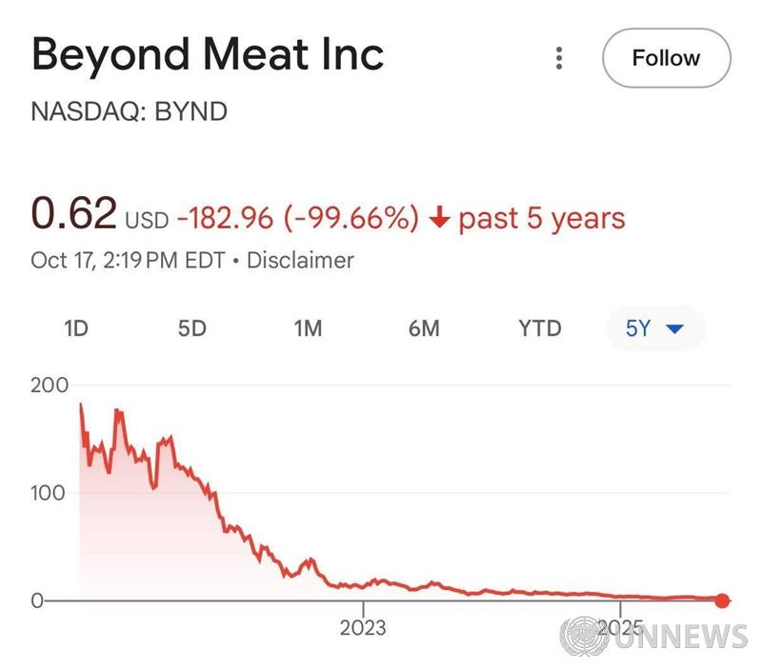The height and width of the screenshot is (669, 762).
Task: Click the 2023 x-axis label
Action: click(x=363, y=627)
